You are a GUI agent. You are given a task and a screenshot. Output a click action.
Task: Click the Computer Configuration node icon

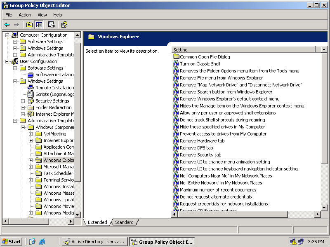[x=15, y=35]
